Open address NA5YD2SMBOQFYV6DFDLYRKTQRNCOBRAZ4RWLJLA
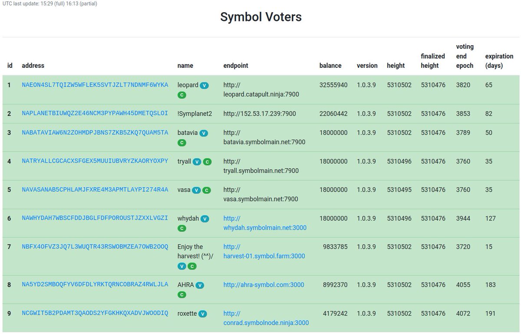521x334 pixels. (95, 284)
